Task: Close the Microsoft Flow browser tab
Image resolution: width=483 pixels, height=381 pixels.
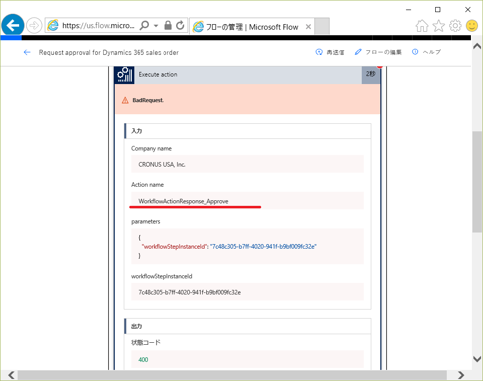Action: point(308,27)
